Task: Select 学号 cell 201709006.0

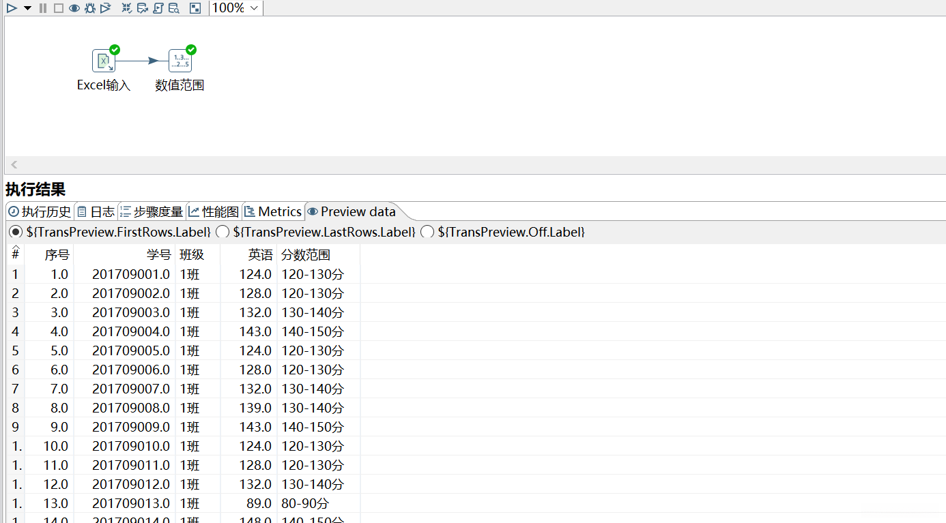Action: (124, 370)
